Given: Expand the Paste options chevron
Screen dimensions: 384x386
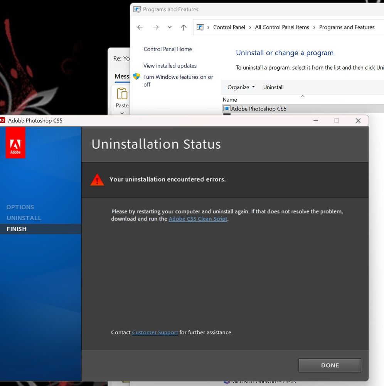Looking at the screenshot, I should coord(122,113).
